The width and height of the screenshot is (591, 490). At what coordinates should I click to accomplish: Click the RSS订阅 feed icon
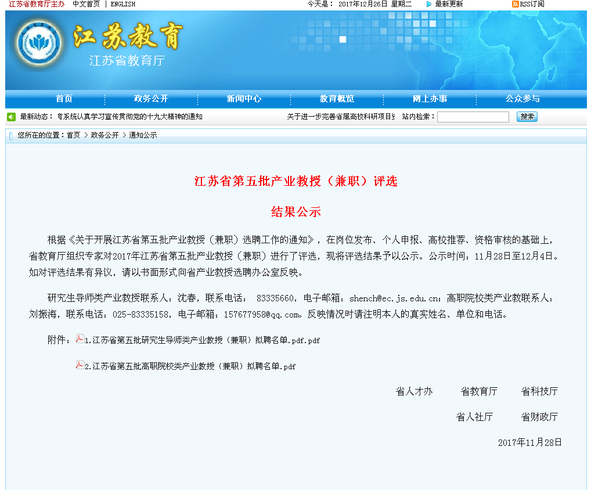515,4
